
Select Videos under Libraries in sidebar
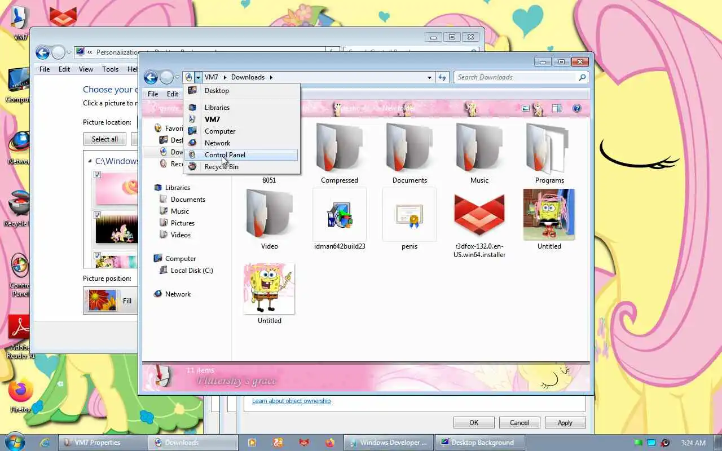tap(180, 235)
